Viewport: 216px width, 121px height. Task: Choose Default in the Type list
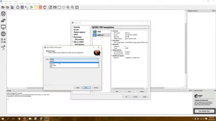(x=74, y=61)
